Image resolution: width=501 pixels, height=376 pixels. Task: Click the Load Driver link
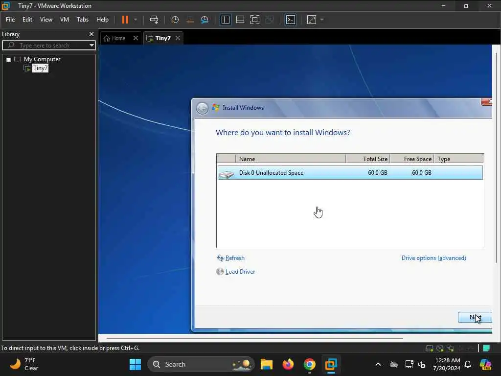click(x=240, y=272)
